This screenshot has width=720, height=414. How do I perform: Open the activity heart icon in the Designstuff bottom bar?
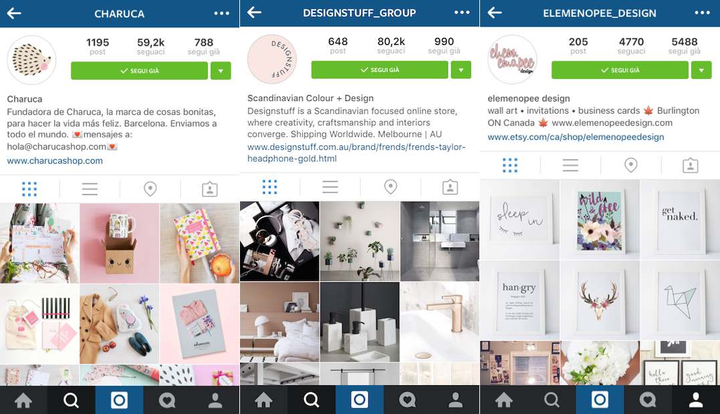coord(407,400)
